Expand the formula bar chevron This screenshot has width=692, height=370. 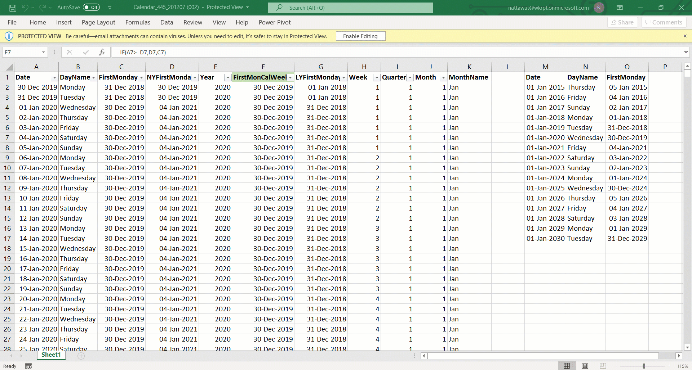tap(686, 52)
